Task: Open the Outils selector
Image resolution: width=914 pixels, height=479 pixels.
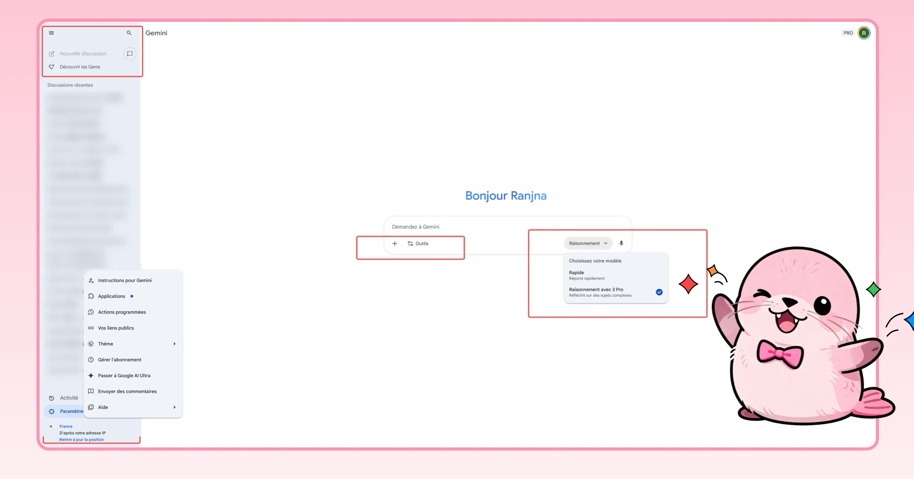Action: click(x=418, y=243)
